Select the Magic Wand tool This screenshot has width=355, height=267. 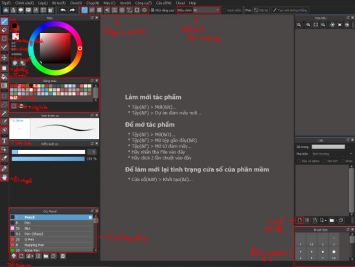point(4,113)
